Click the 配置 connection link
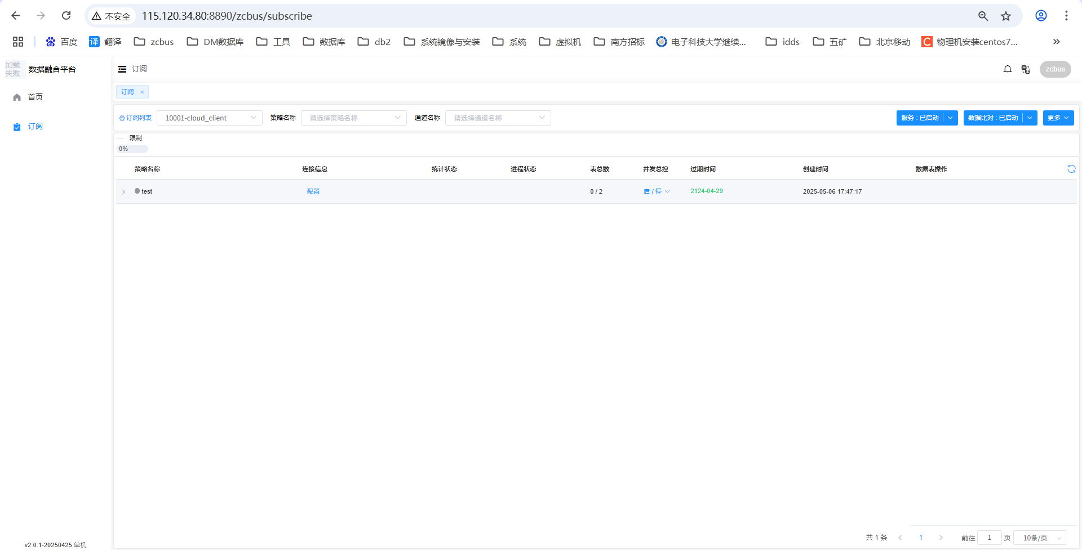Screen dimensions: 1082x550 [313, 191]
